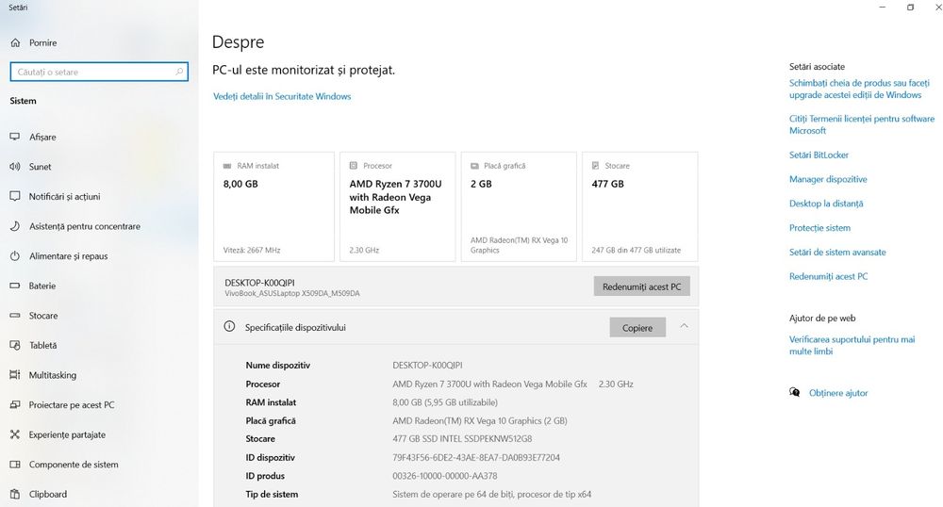Select Clipboard in the sidebar
943x507 pixels.
tap(48, 494)
